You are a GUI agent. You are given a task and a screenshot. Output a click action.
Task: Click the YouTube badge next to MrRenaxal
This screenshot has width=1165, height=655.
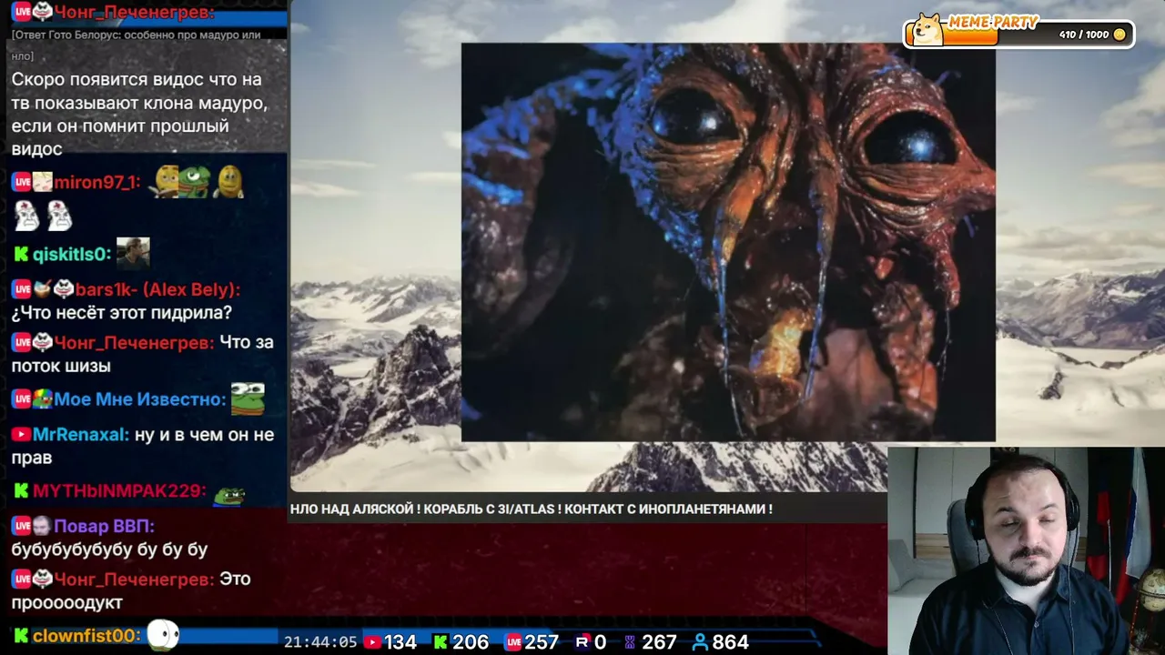(21, 435)
